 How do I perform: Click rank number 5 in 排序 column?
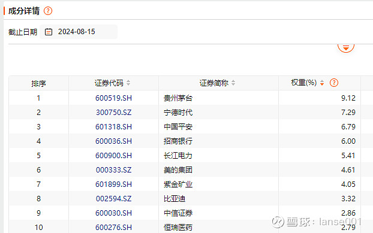[38, 156]
